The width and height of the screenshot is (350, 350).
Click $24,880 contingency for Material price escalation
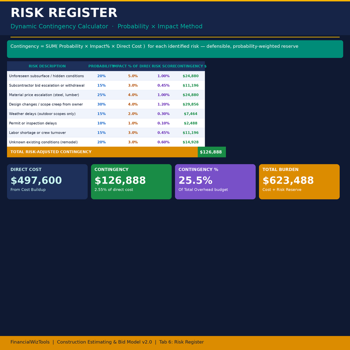pyautogui.click(x=190, y=95)
